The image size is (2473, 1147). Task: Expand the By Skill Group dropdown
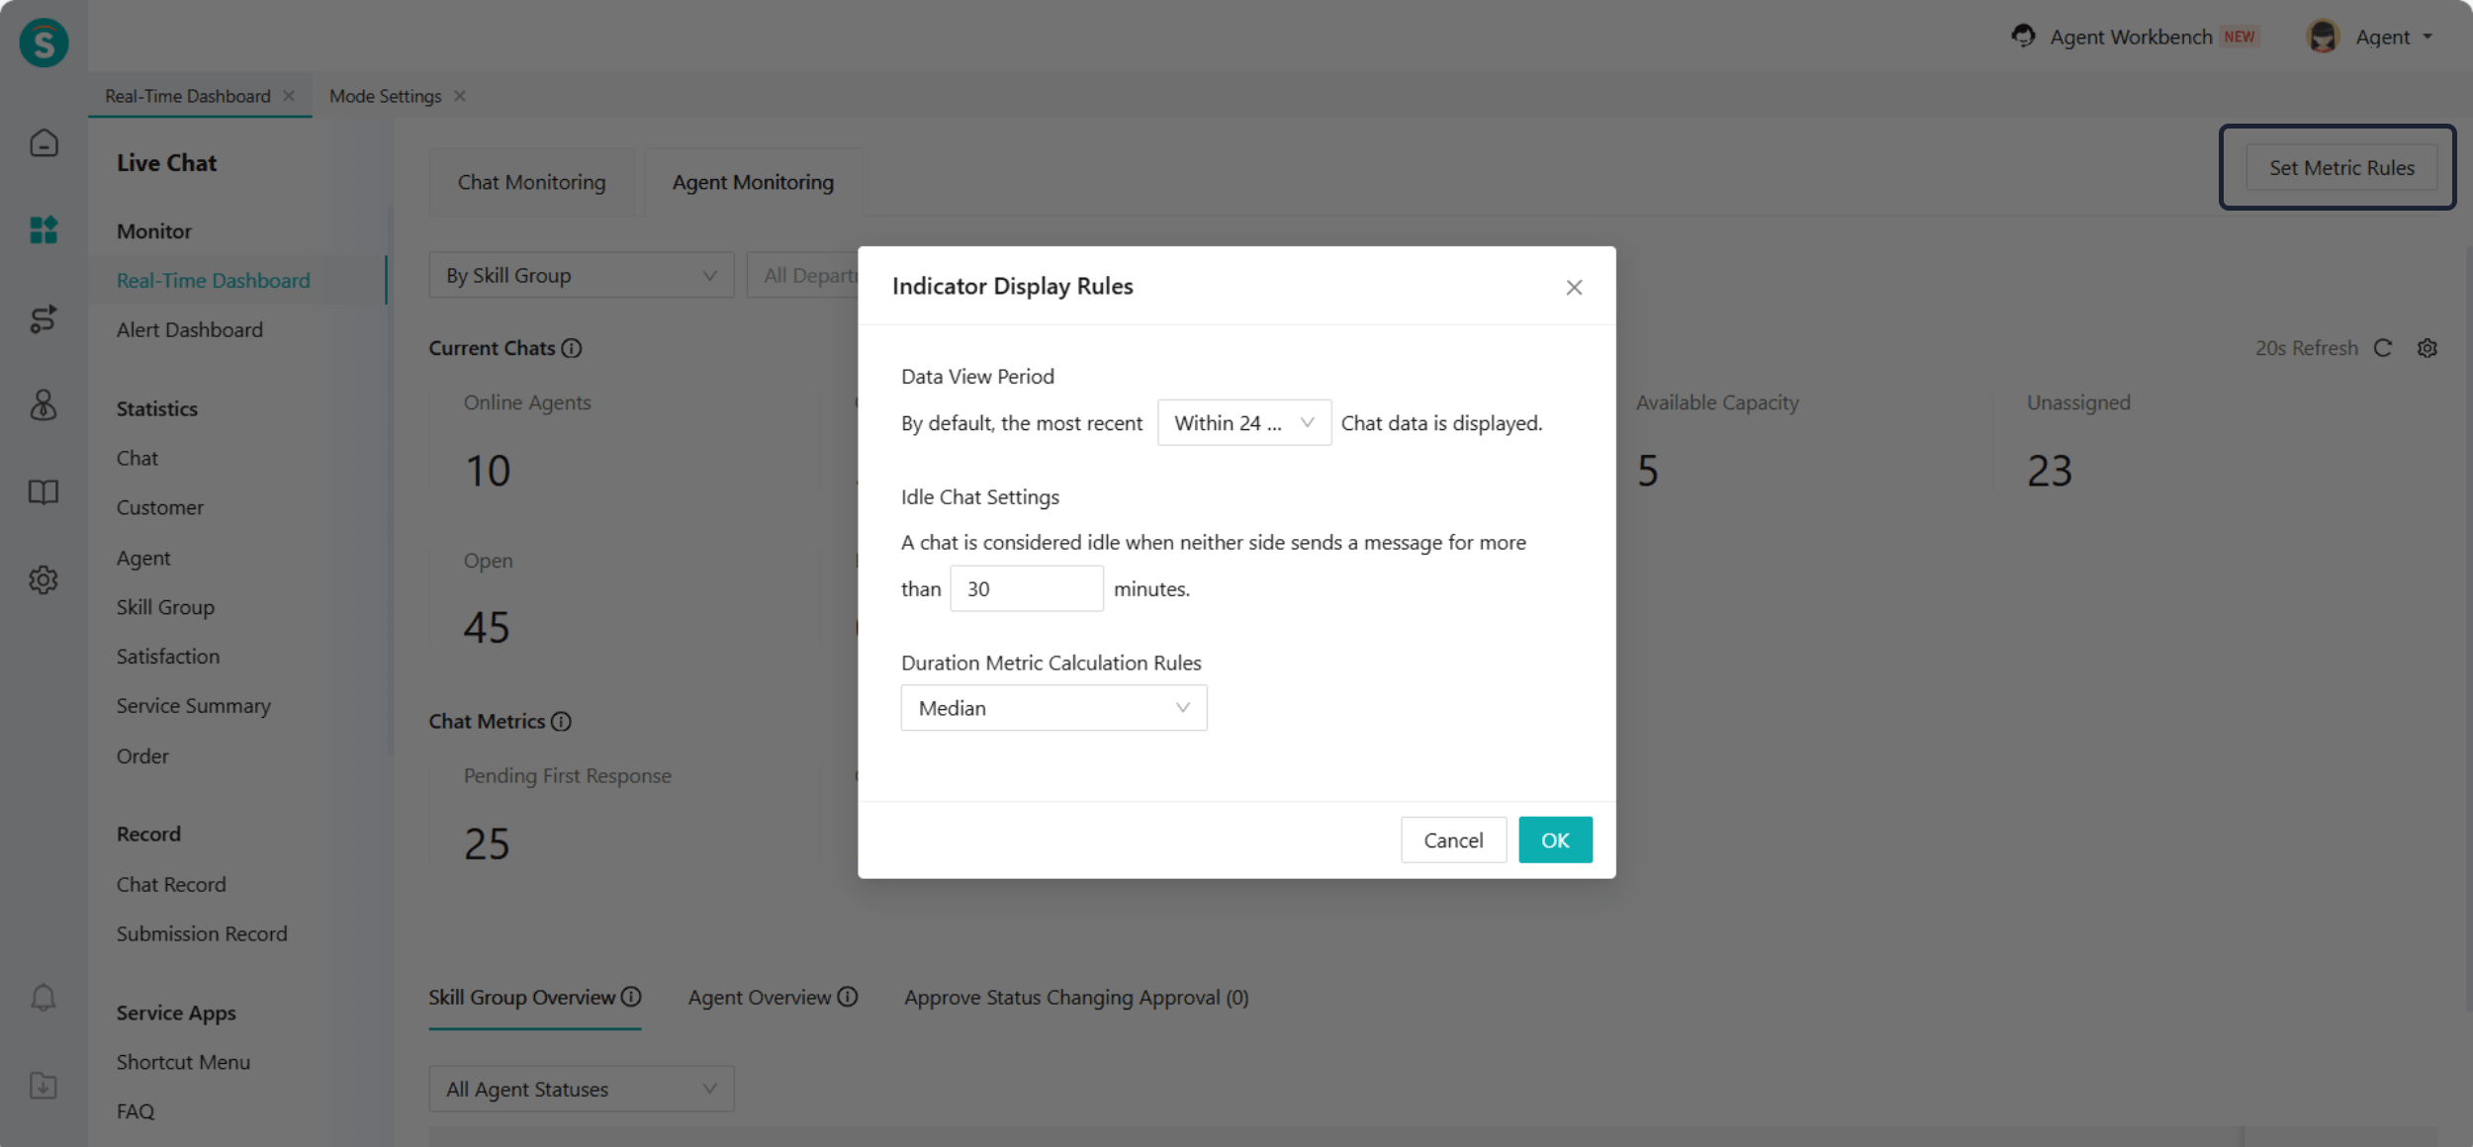pos(581,276)
